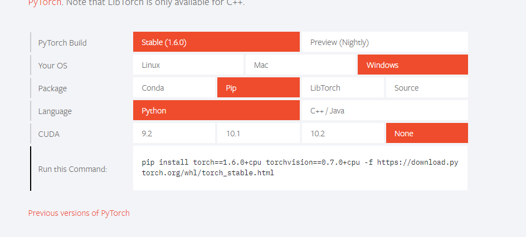
Task: Open Previous versions of PyTorch link
Action: pyautogui.click(x=79, y=213)
